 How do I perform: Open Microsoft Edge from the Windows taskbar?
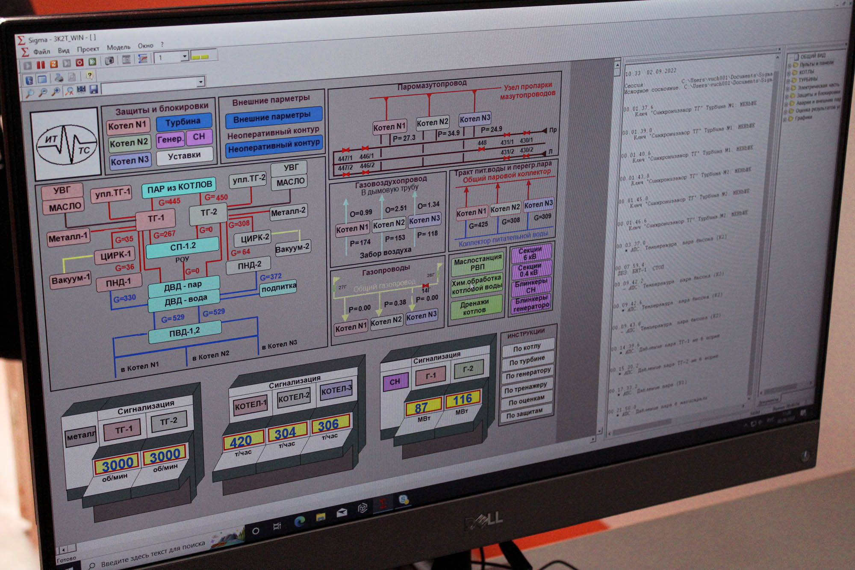click(x=300, y=521)
